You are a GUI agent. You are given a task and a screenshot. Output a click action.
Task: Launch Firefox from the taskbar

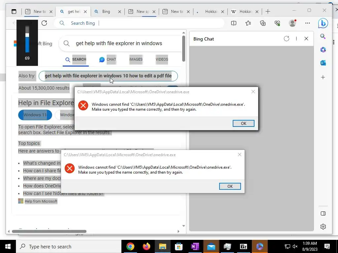[146, 246]
